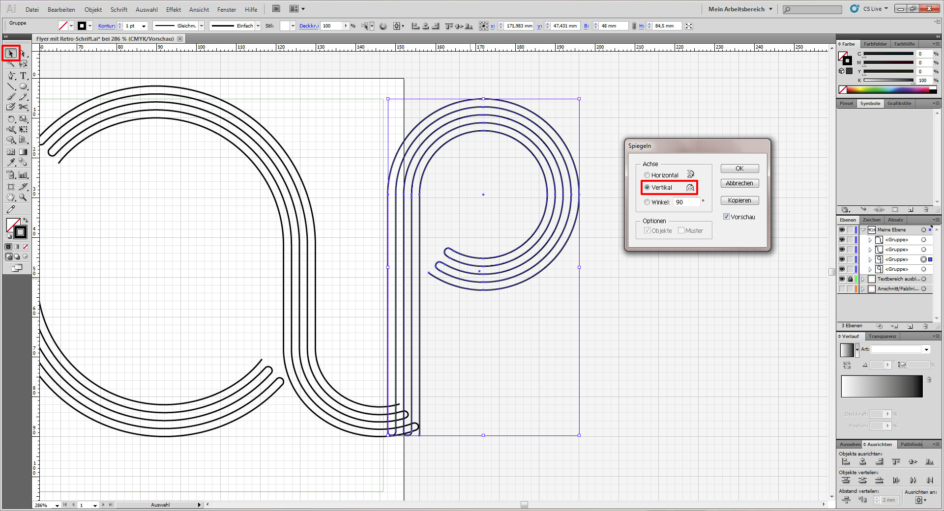Select the Eyedropper tool

pos(11,162)
